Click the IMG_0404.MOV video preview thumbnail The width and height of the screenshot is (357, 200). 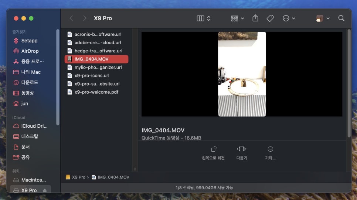242,74
